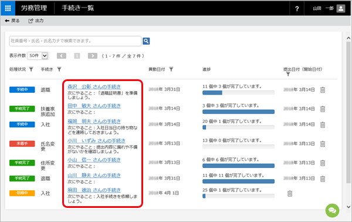The height and width of the screenshot is (222, 352).
Task: Delete 麻田 徳治 row via trash icon
Action: point(290,193)
